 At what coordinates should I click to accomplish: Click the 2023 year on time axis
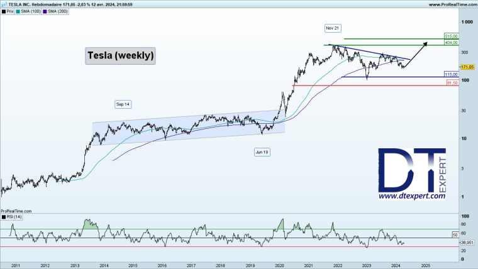pos(367,266)
